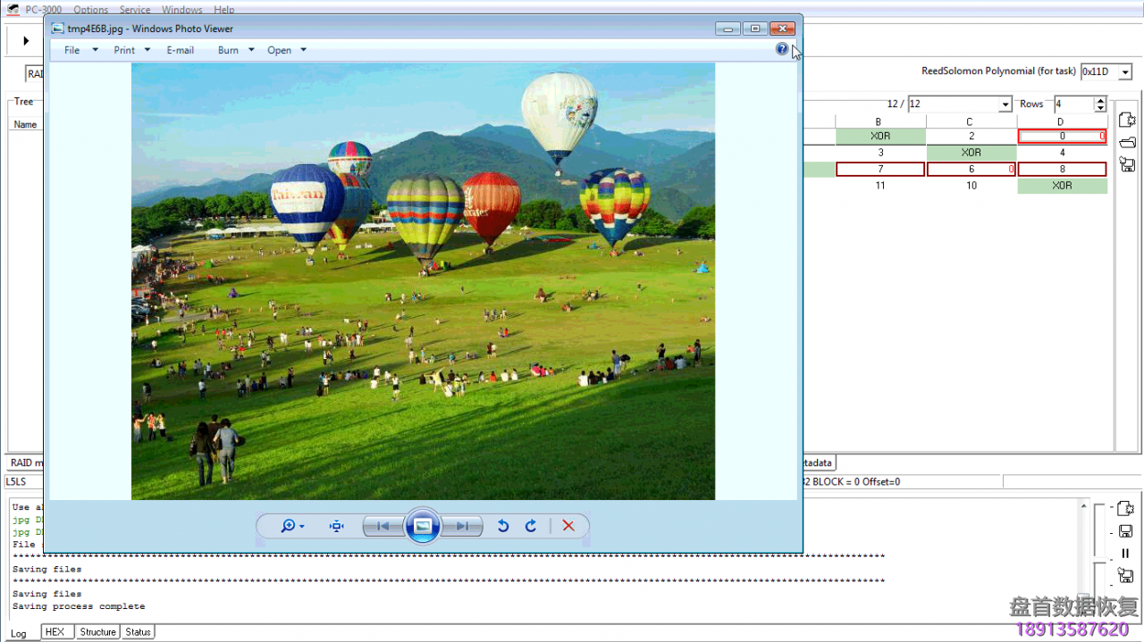Screen dimensions: 1144x642
Task: Expand the 12 / 12 combo box
Action: coord(1005,104)
